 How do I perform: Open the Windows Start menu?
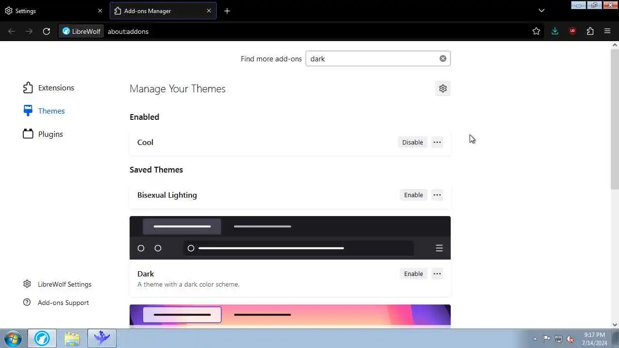[x=13, y=338]
